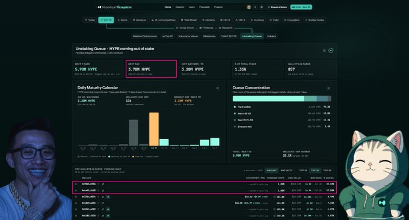Image resolution: width=409 pixels, height=220 pixels.
Task: Select the Revenue tab
Action: point(140,20)
